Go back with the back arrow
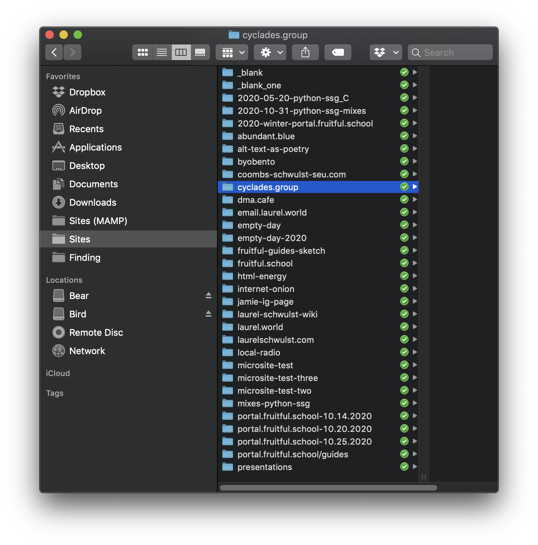Screen dimensions: 538x545 [54, 53]
